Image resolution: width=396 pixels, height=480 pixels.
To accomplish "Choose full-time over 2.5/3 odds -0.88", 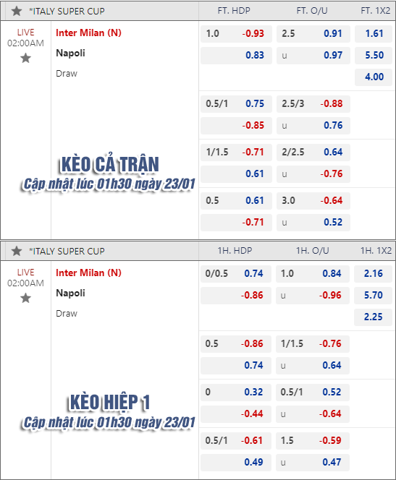I will [x=313, y=104].
